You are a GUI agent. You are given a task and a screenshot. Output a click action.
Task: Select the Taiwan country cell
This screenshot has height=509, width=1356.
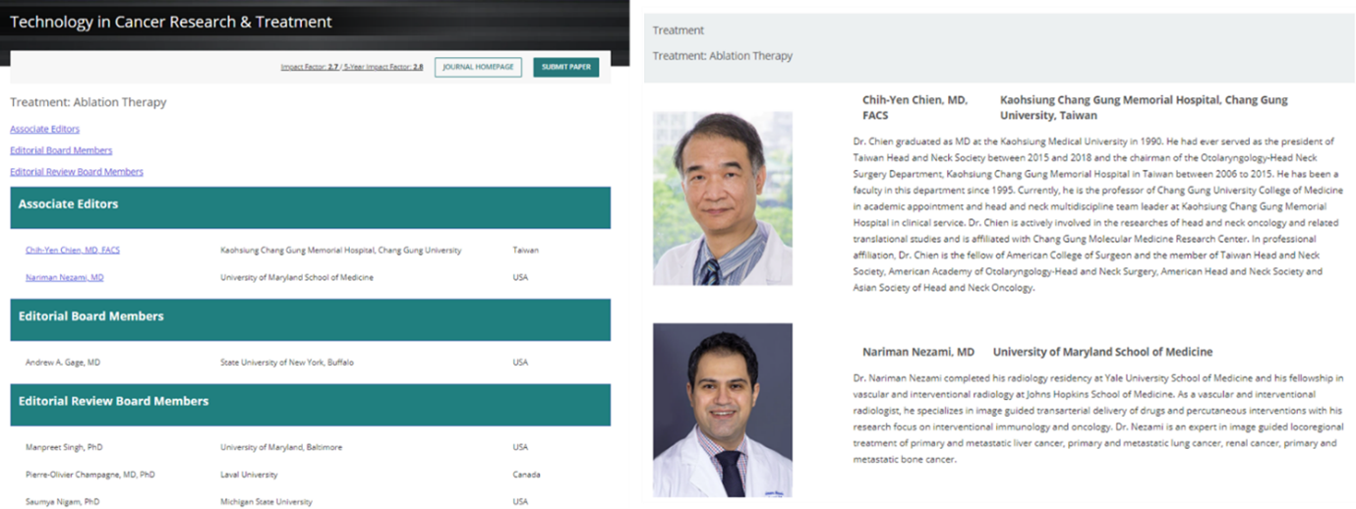click(526, 251)
